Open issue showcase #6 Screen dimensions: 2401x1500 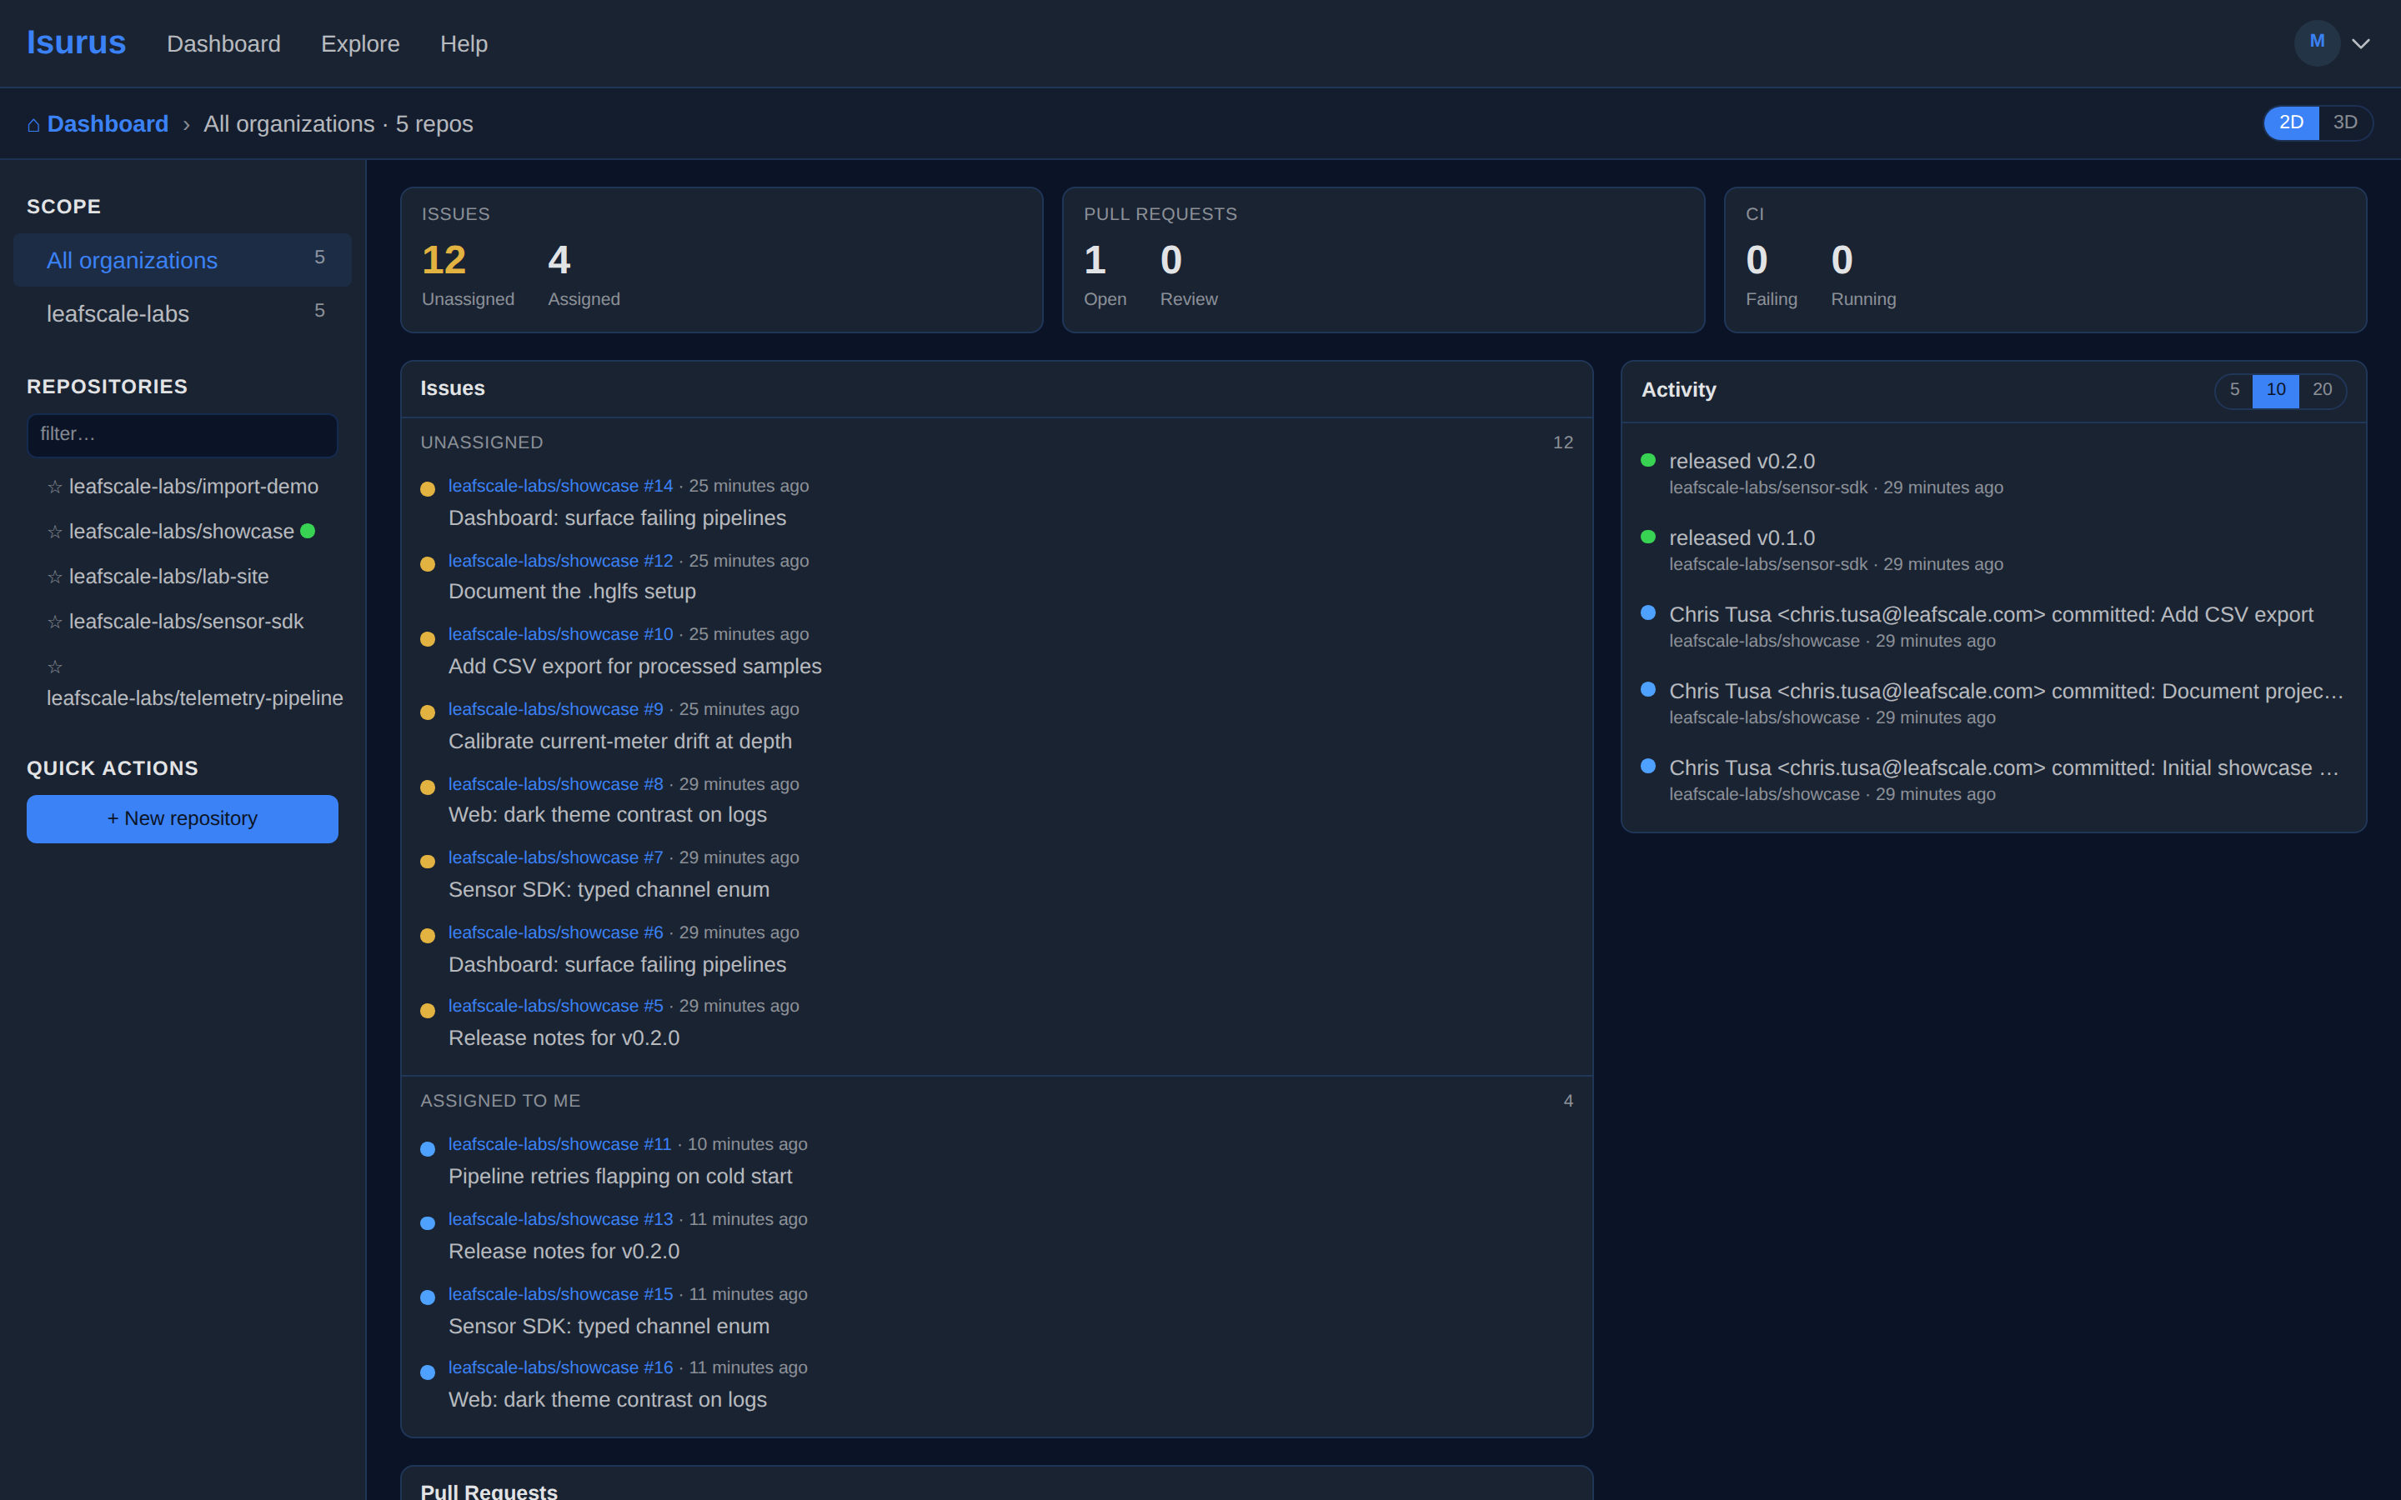[555, 932]
